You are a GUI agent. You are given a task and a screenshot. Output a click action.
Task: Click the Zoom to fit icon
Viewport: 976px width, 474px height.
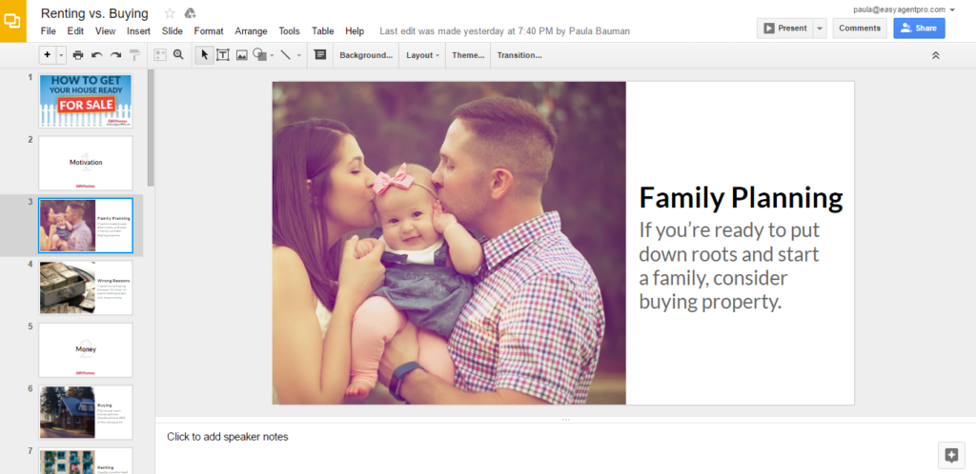[x=160, y=54]
